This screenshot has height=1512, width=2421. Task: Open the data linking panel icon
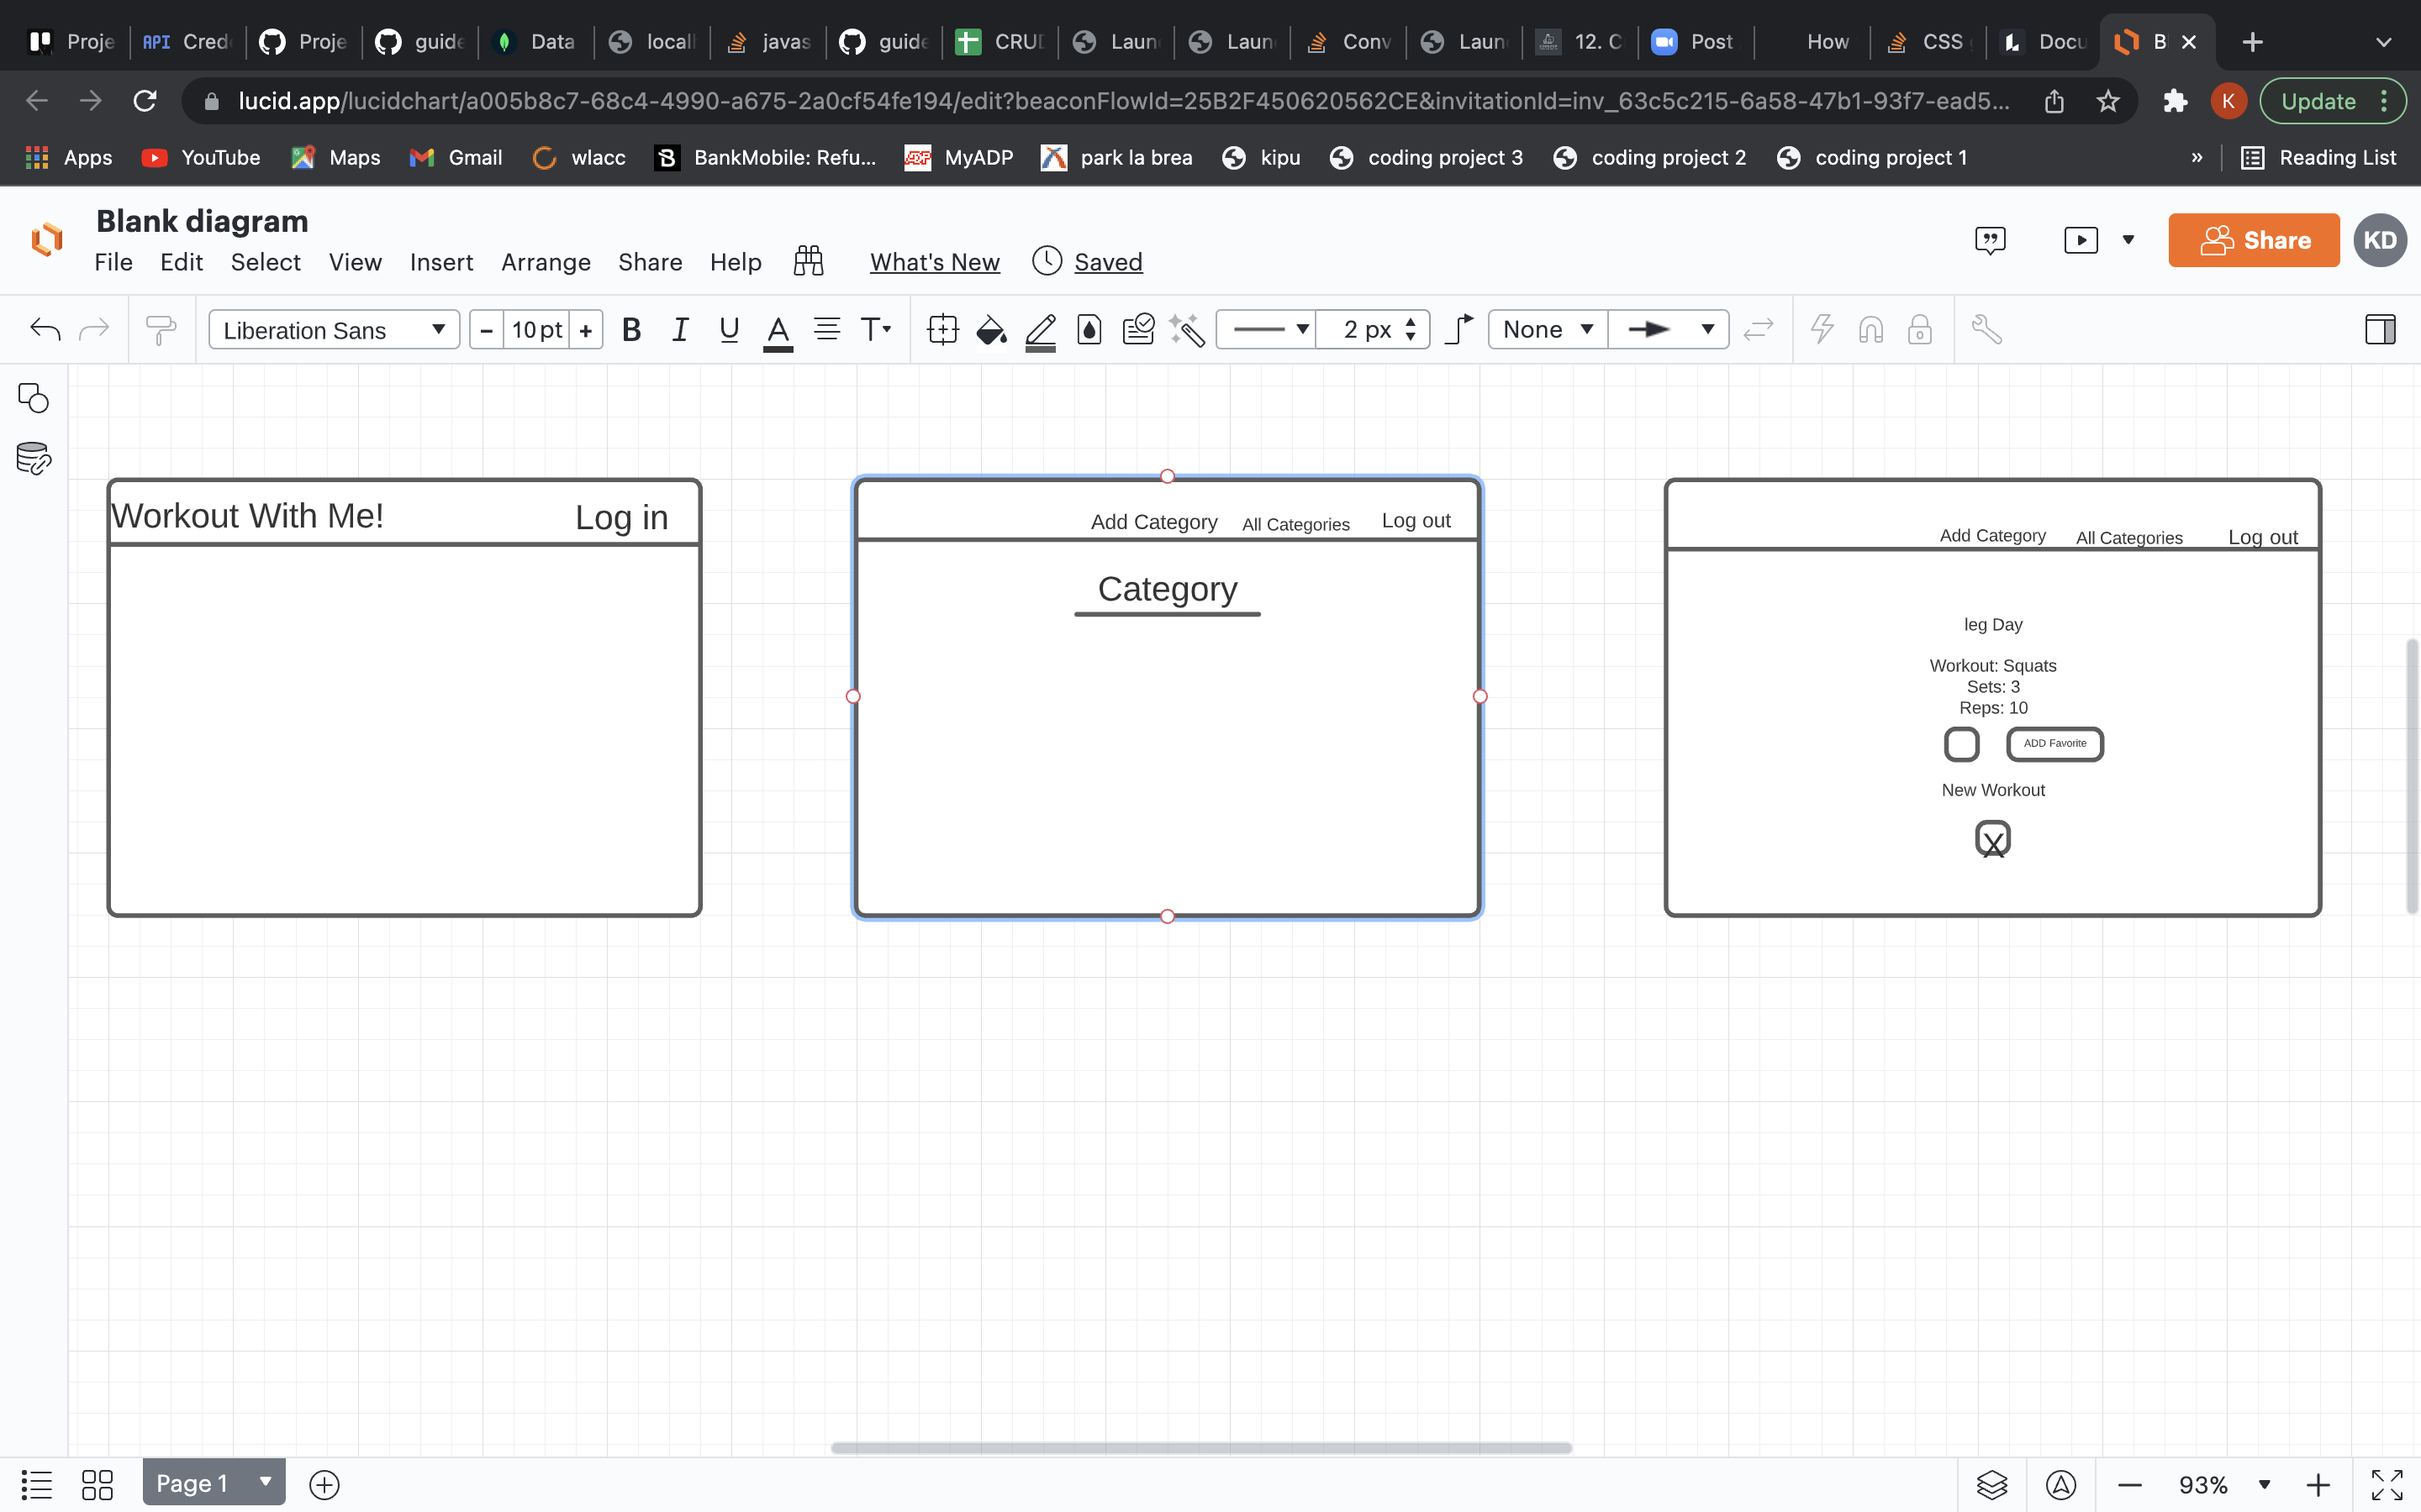[x=33, y=459]
